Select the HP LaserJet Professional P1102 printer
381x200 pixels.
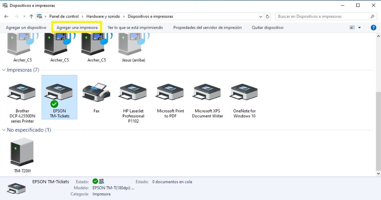(133, 92)
